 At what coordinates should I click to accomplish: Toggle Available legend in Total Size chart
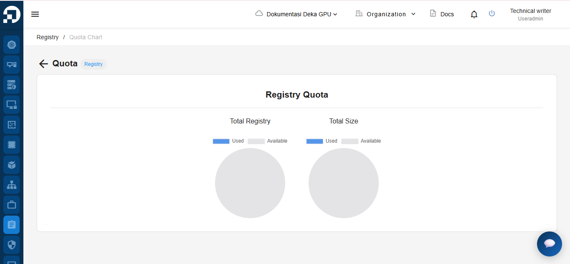pos(361,141)
